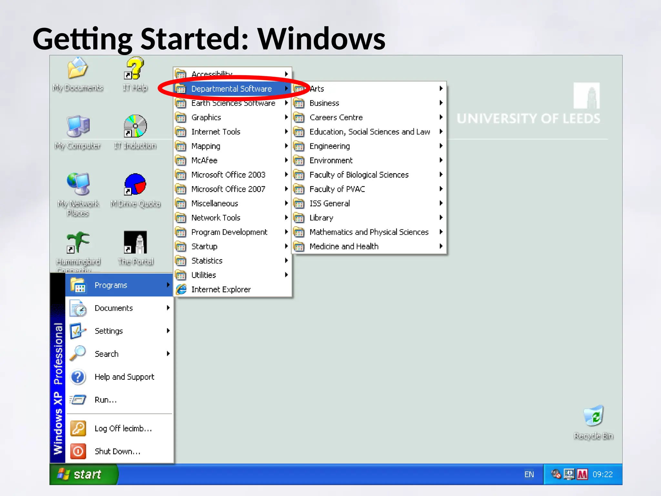Open Help and Support from Start menu

[x=119, y=377]
